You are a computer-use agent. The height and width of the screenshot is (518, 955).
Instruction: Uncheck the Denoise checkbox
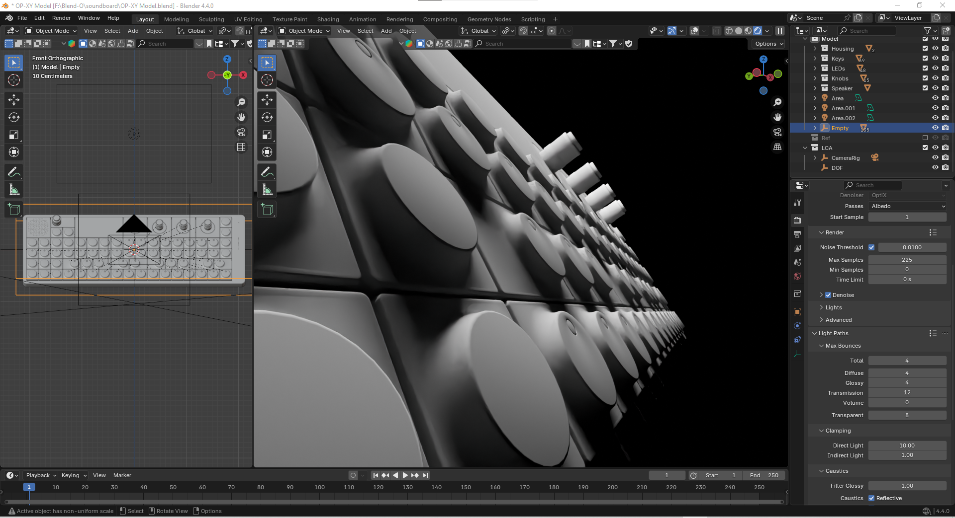tap(828, 295)
